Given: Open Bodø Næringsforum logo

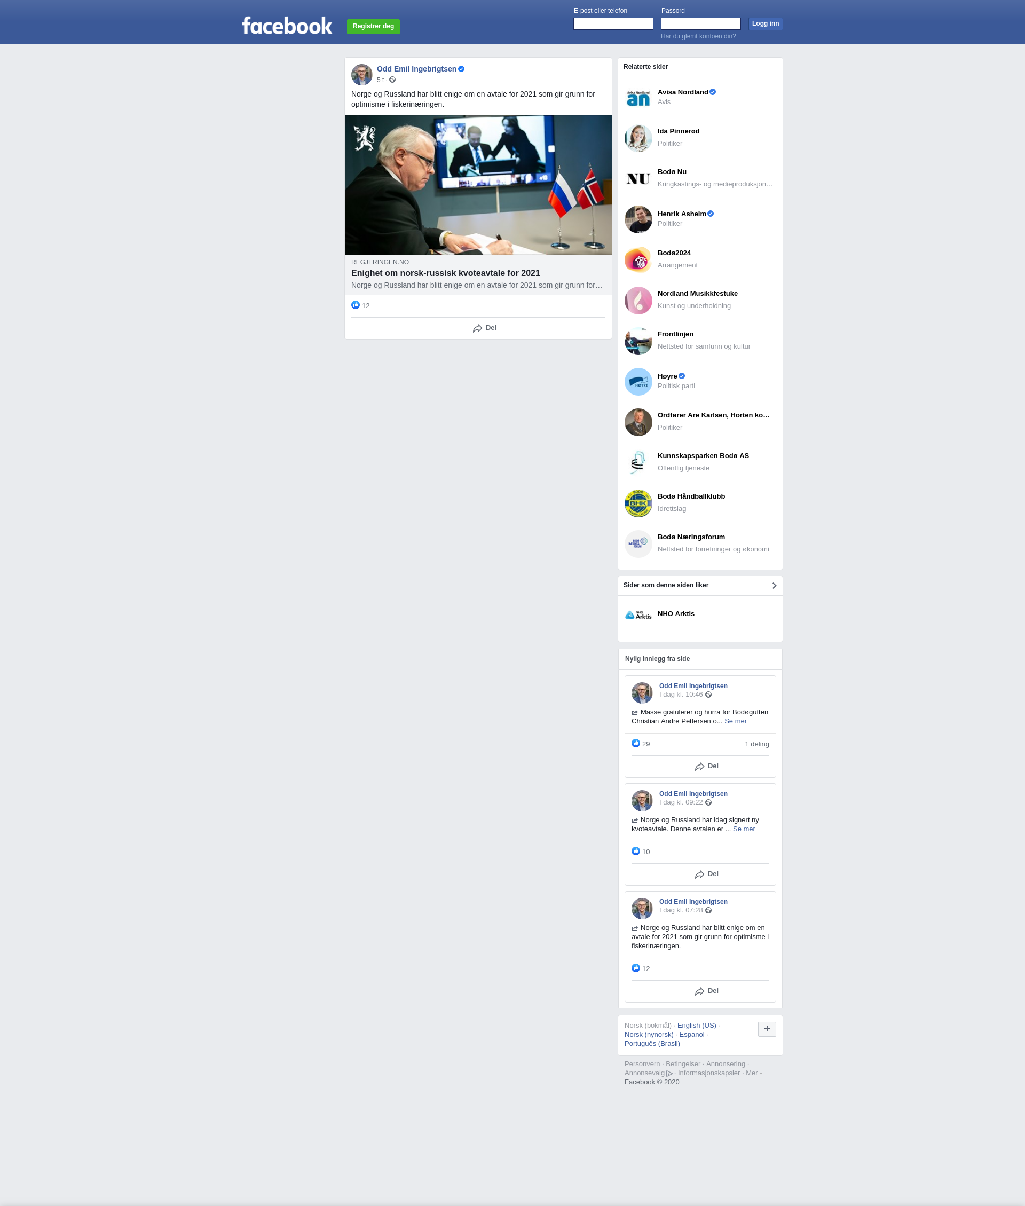Looking at the screenshot, I should [x=638, y=544].
